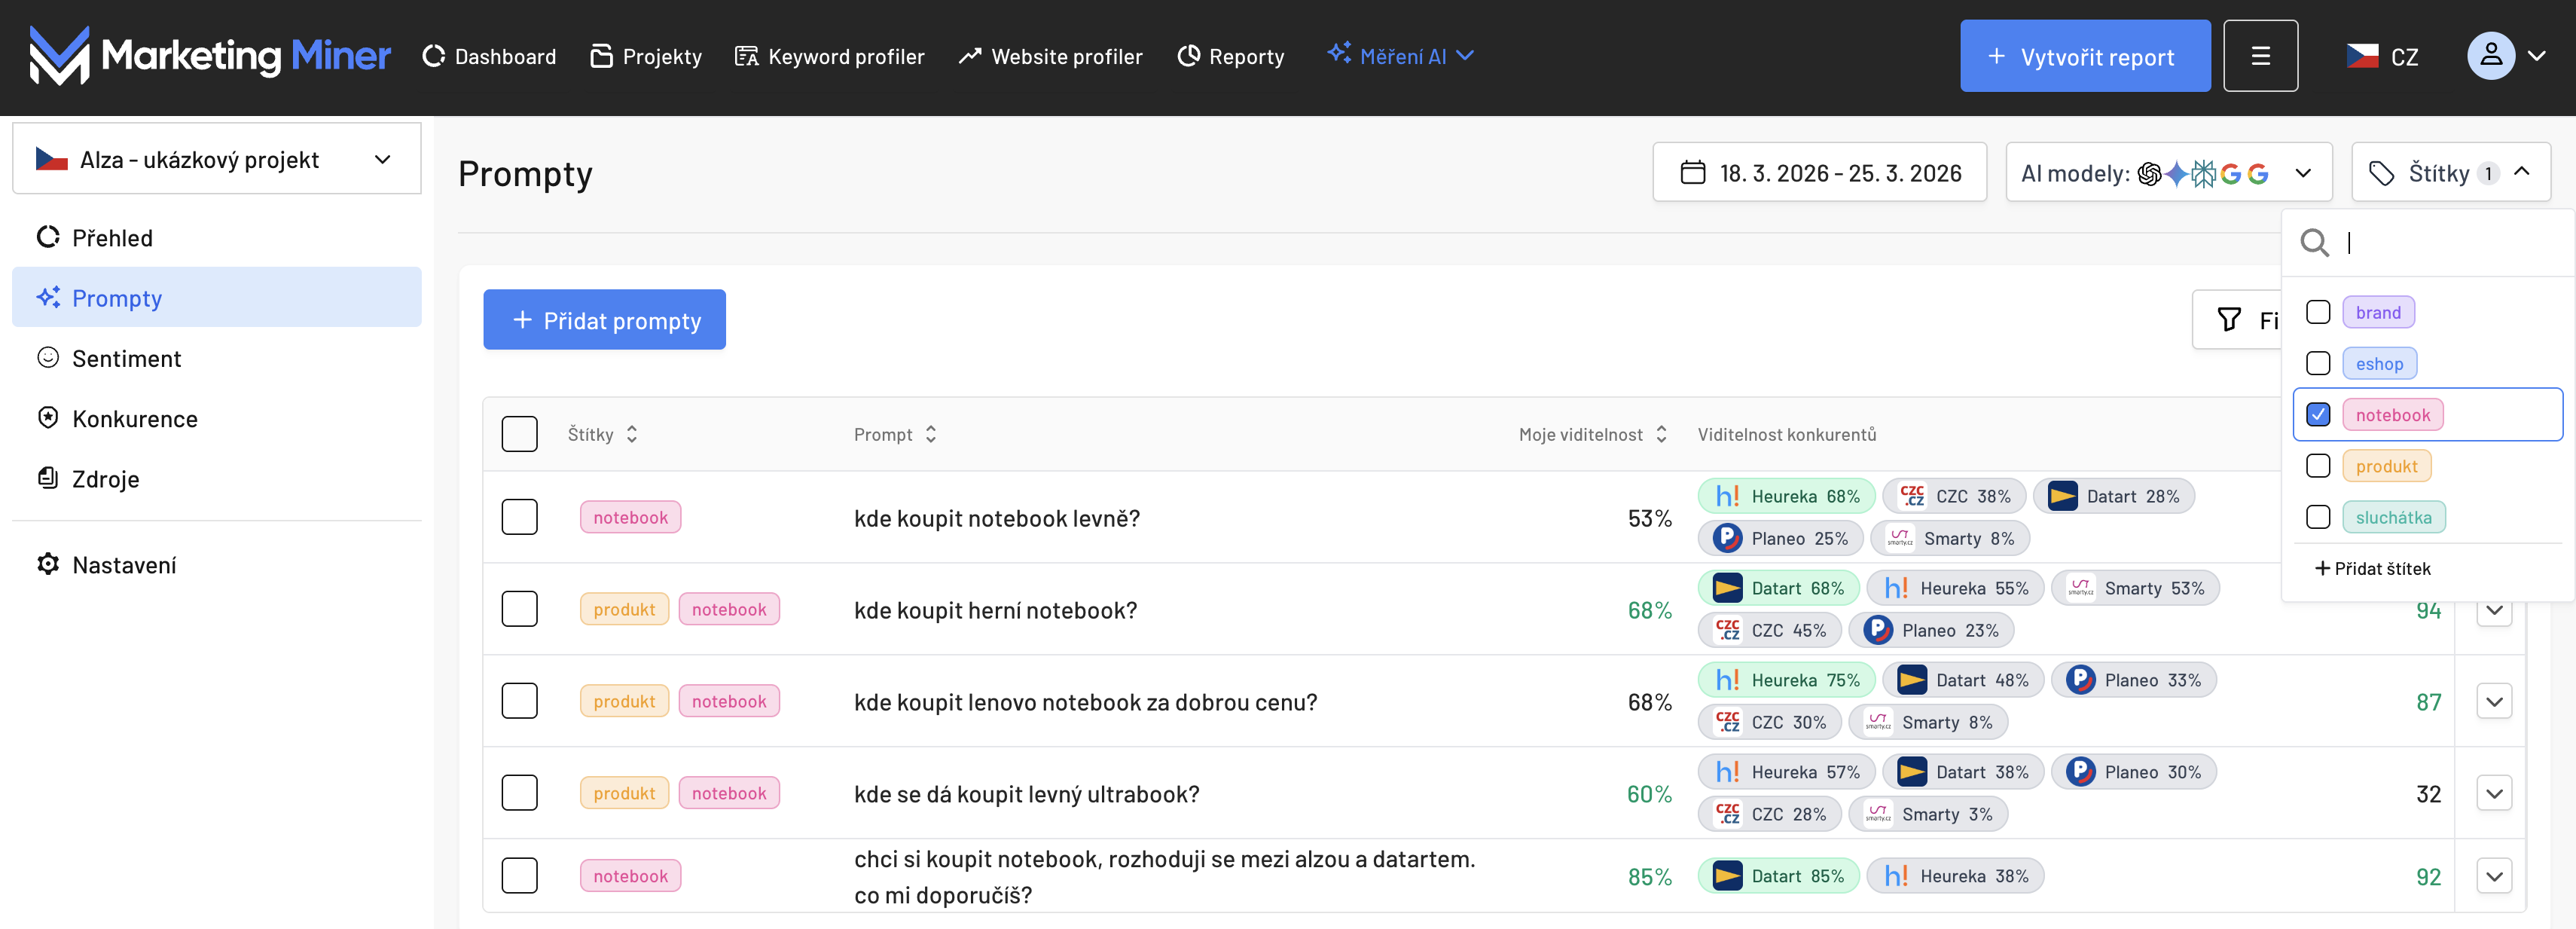Sort the Štítky column via arrows icon
This screenshot has height=929, width=2576.
click(632, 434)
